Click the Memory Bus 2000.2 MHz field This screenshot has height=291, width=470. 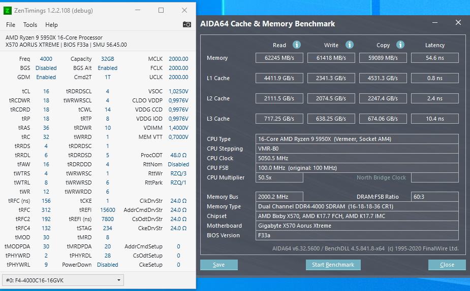click(x=279, y=197)
